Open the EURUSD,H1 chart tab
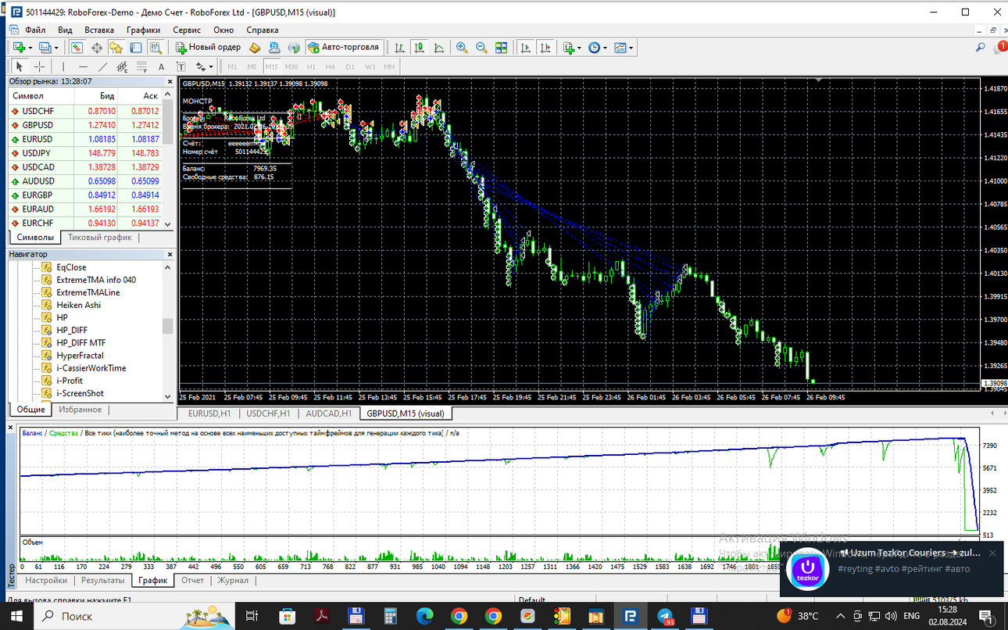Viewport: 1008px width, 630px height. click(x=208, y=413)
